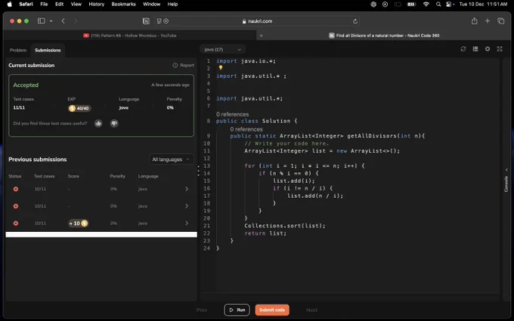This screenshot has width=514, height=321.
Task: Click the naukri.com address bar
Action: 257,21
